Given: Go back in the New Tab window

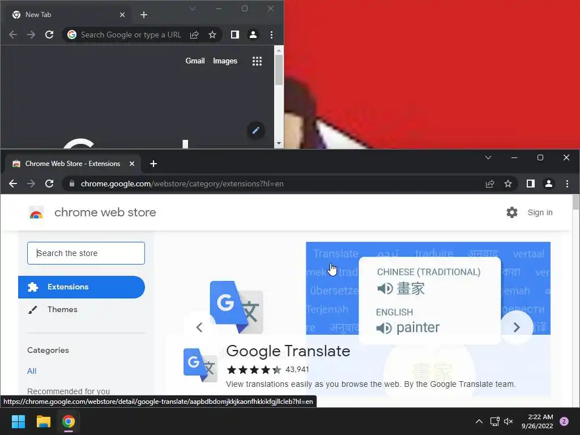Looking at the screenshot, I should (x=13, y=35).
